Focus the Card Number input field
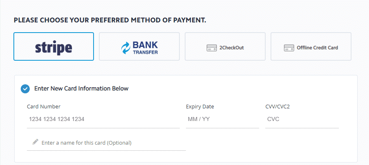The image size is (369, 165). click(x=103, y=119)
